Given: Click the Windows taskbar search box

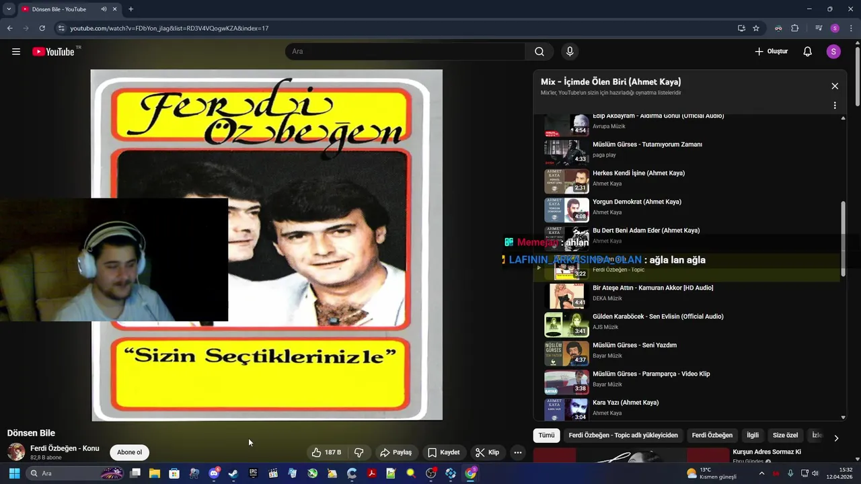Looking at the screenshot, I should (x=75, y=473).
